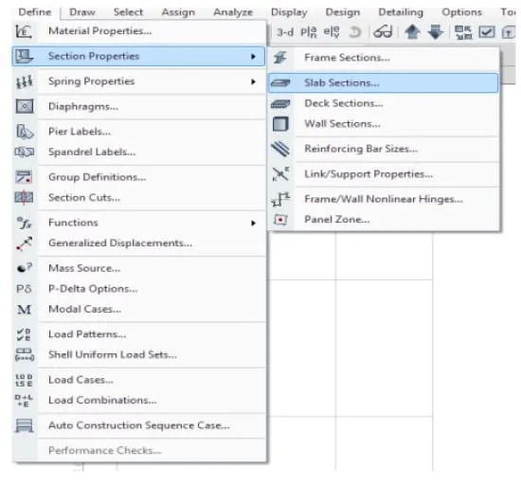Toggle the checkmark display options icon
The width and height of the screenshot is (521, 485).
tap(487, 32)
